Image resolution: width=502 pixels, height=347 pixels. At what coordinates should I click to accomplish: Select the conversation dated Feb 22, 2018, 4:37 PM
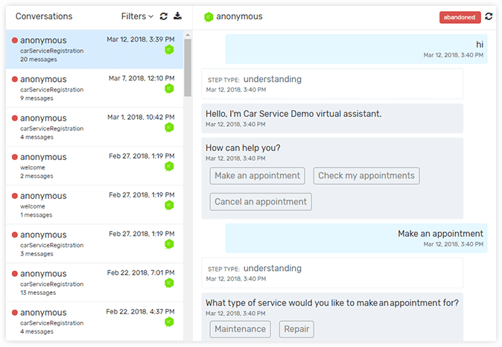95,322
